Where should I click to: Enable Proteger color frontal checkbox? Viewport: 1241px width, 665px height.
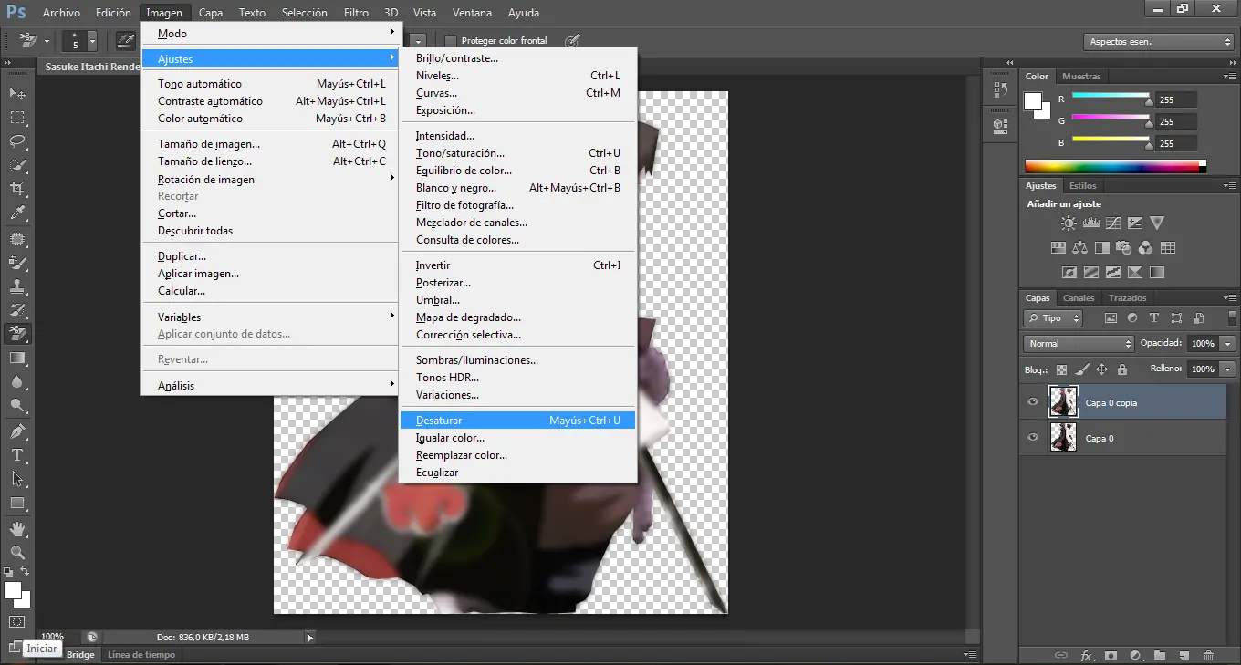point(451,41)
